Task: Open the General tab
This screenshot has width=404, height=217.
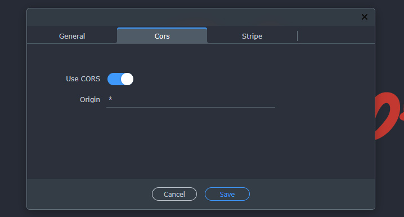Action: [x=72, y=36]
